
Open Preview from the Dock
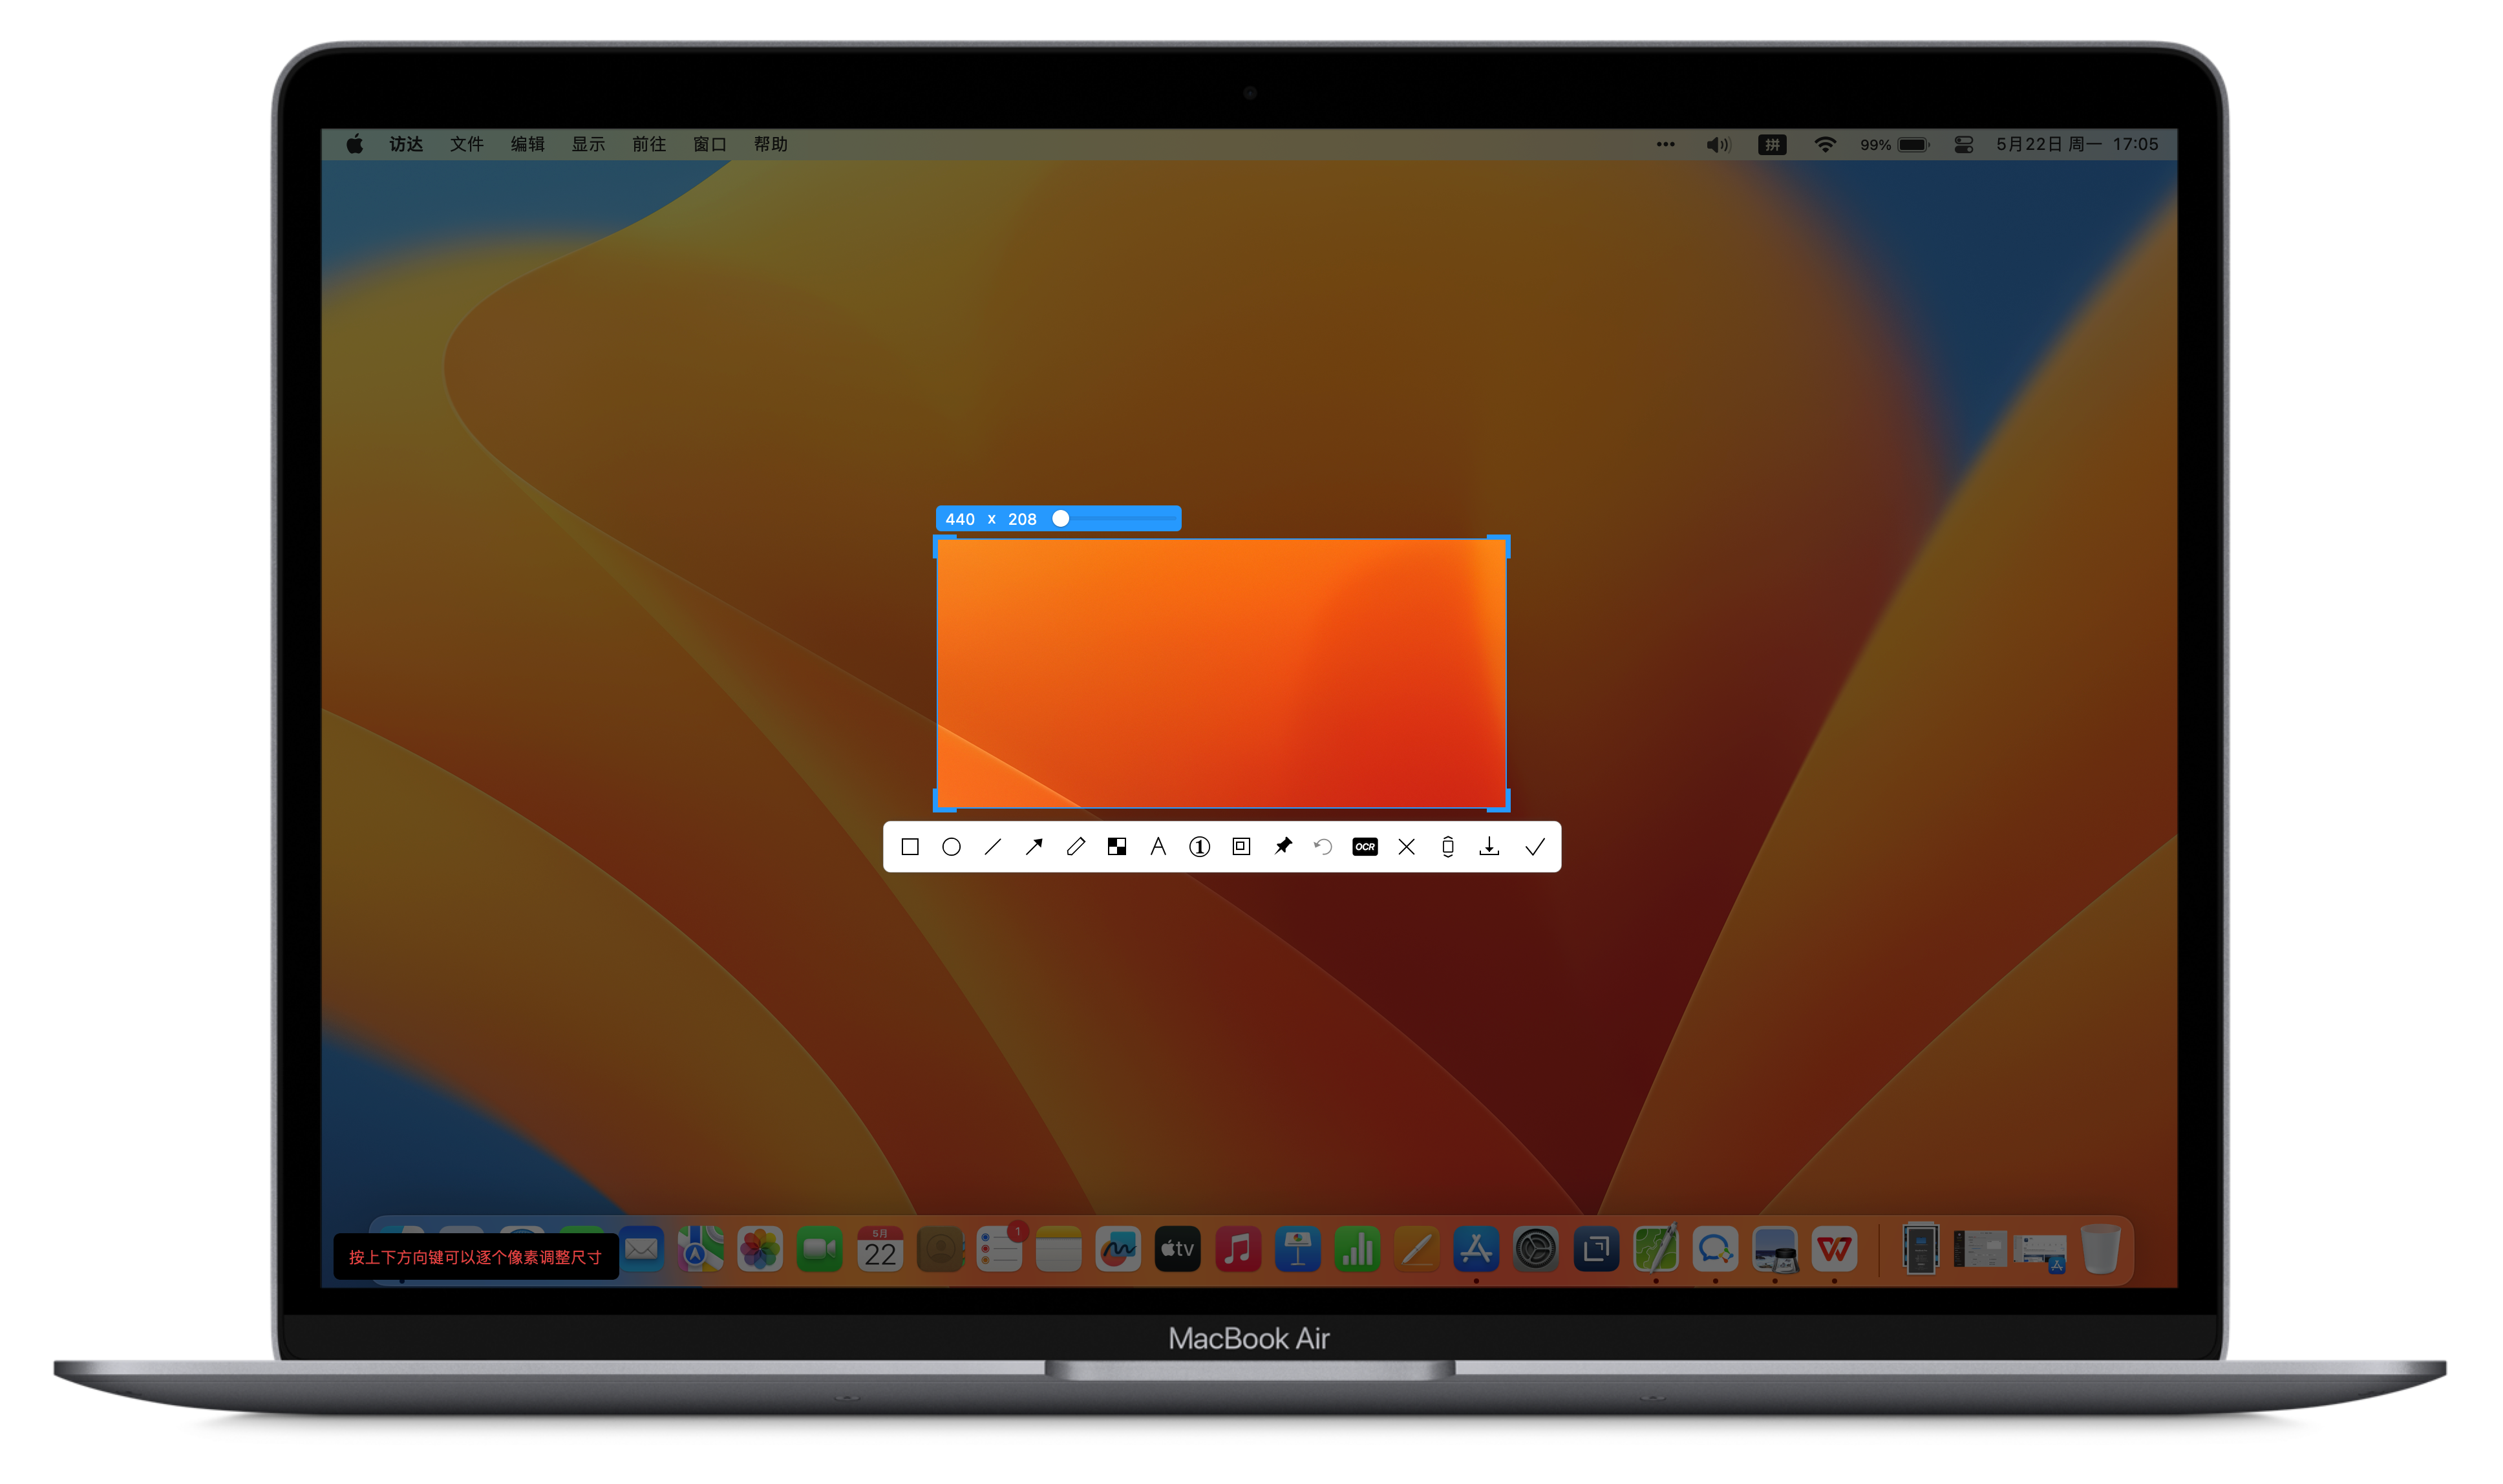point(1775,1249)
